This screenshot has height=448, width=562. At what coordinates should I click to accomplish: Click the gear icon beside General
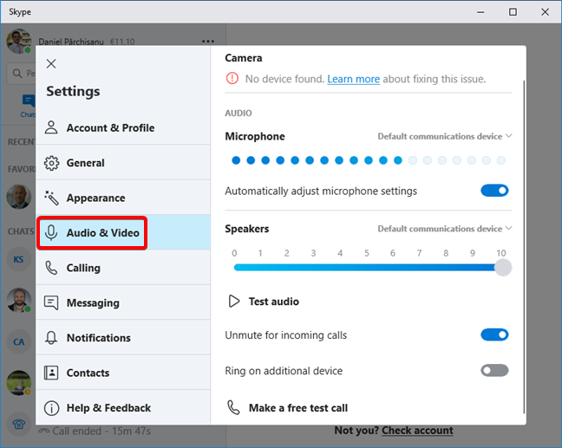coord(51,163)
